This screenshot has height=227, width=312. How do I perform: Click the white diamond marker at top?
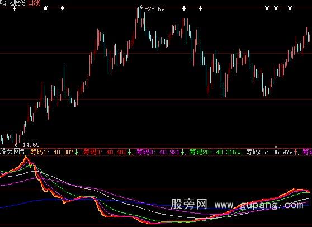coord(62,8)
